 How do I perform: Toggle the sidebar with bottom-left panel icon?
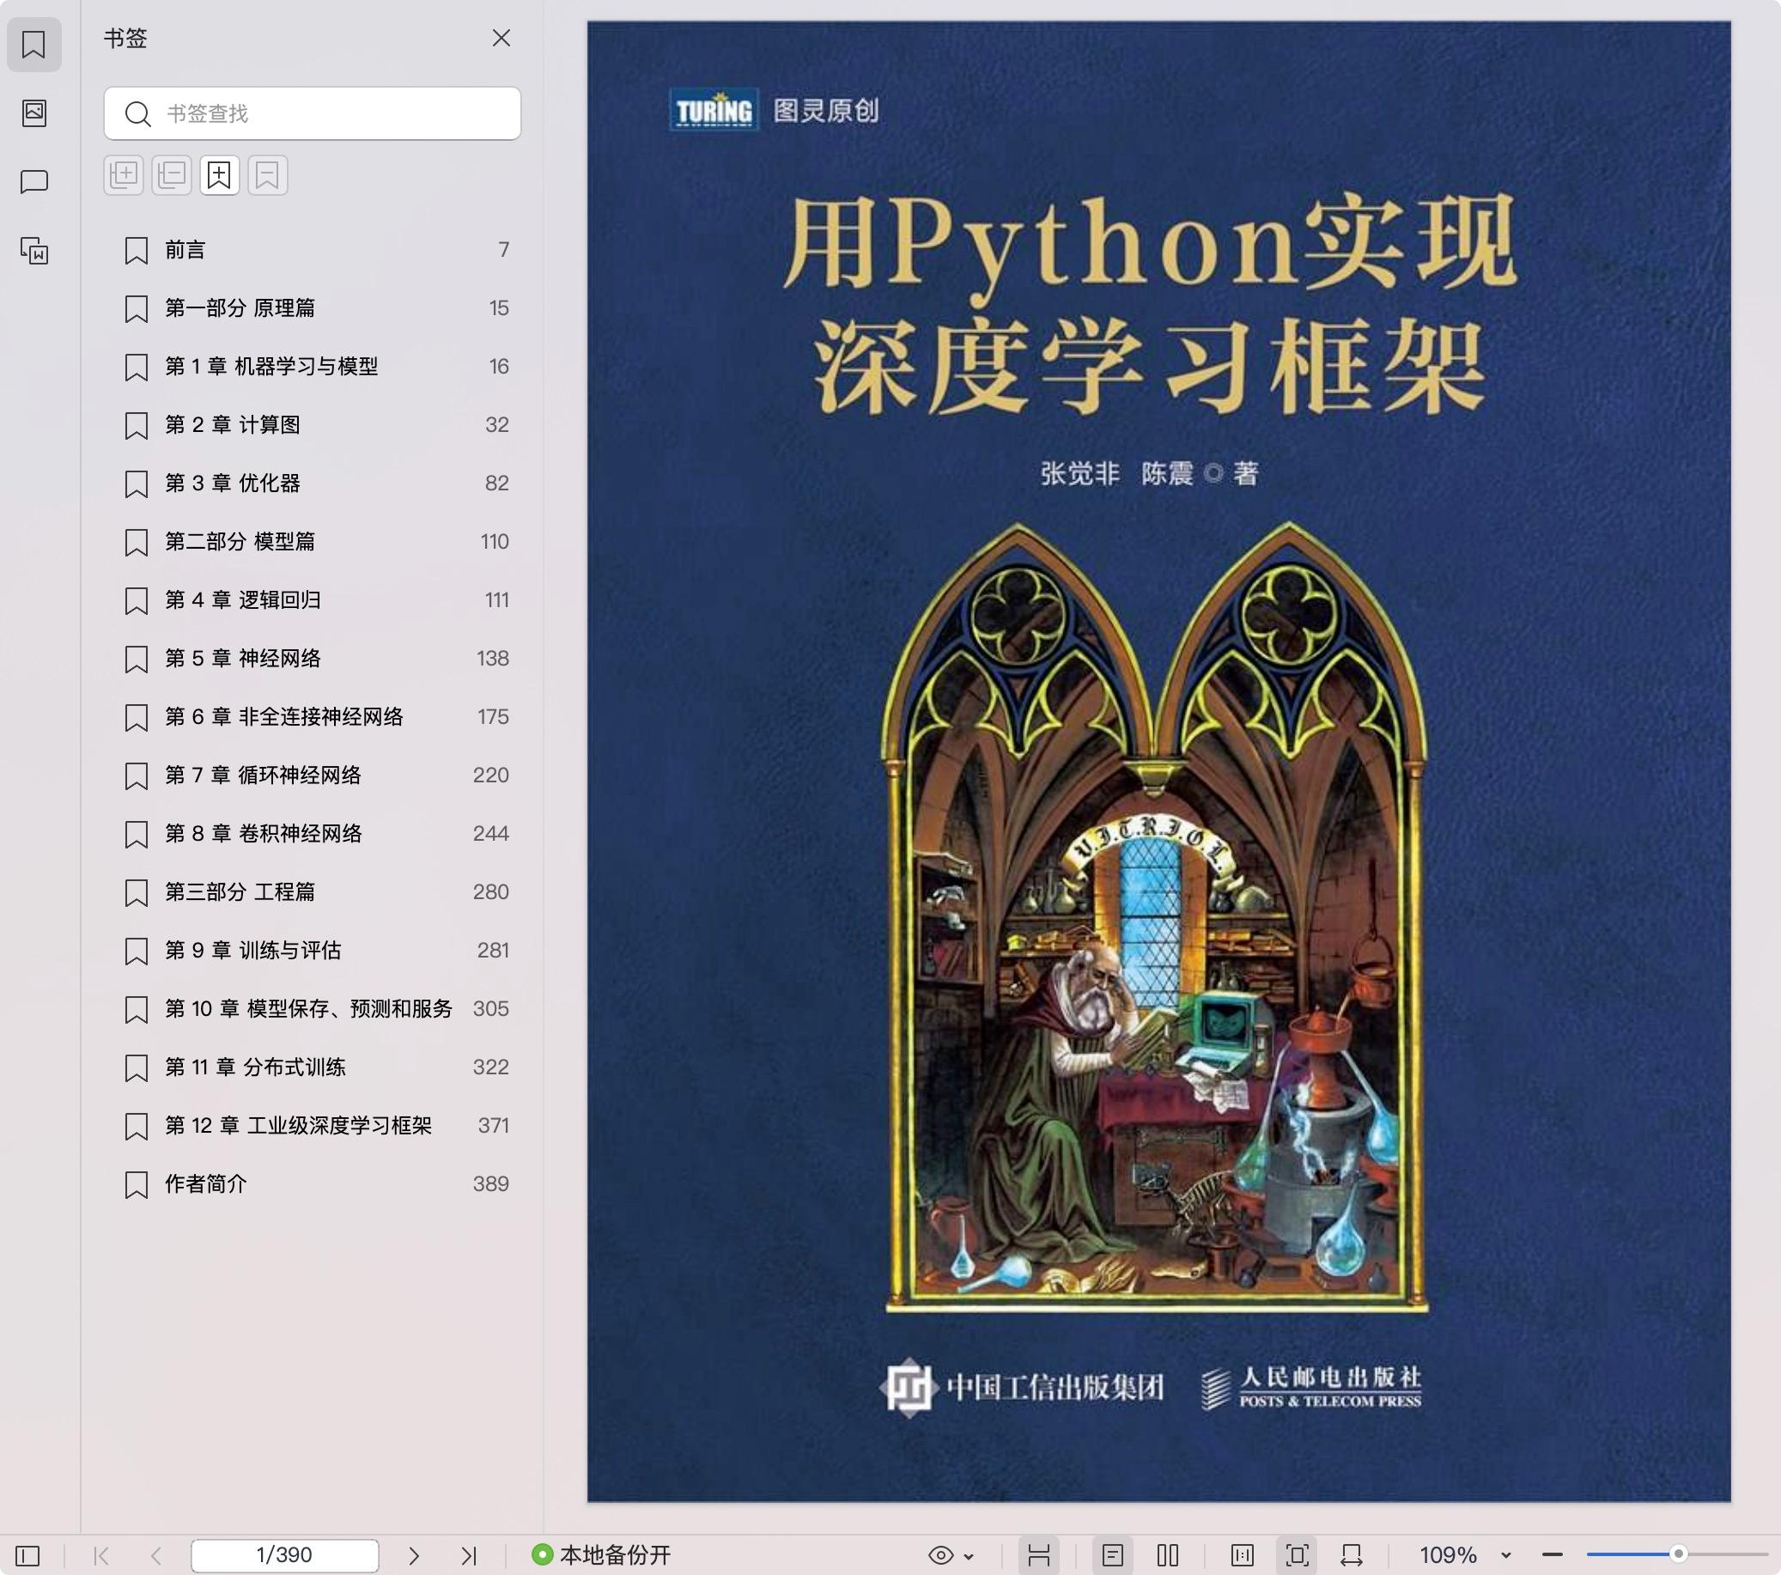pyautogui.click(x=27, y=1556)
